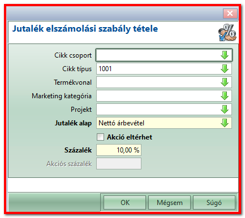Open the Cikk típus green arrow selector
The image size is (245, 218).
click(x=225, y=69)
